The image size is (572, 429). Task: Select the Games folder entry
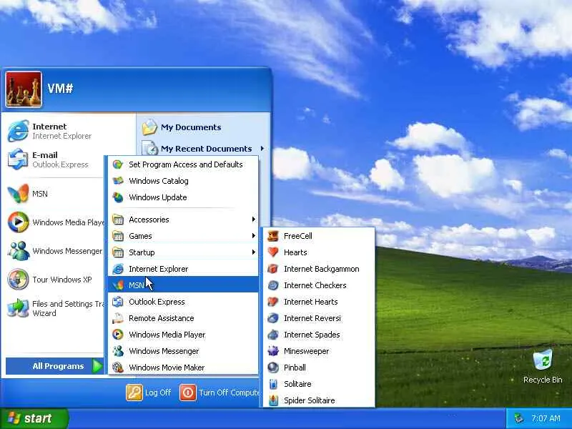pyautogui.click(x=183, y=236)
